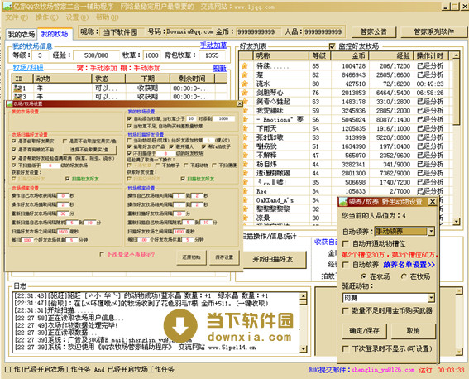The image size is (469, 379).
Task: Select friend row 不解释
Action: pyautogui.click(x=346, y=156)
